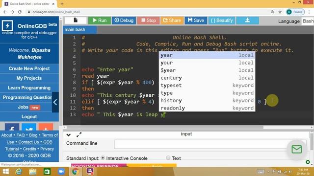
Task: Open the Contact Us link
Action: (x=28, y=142)
